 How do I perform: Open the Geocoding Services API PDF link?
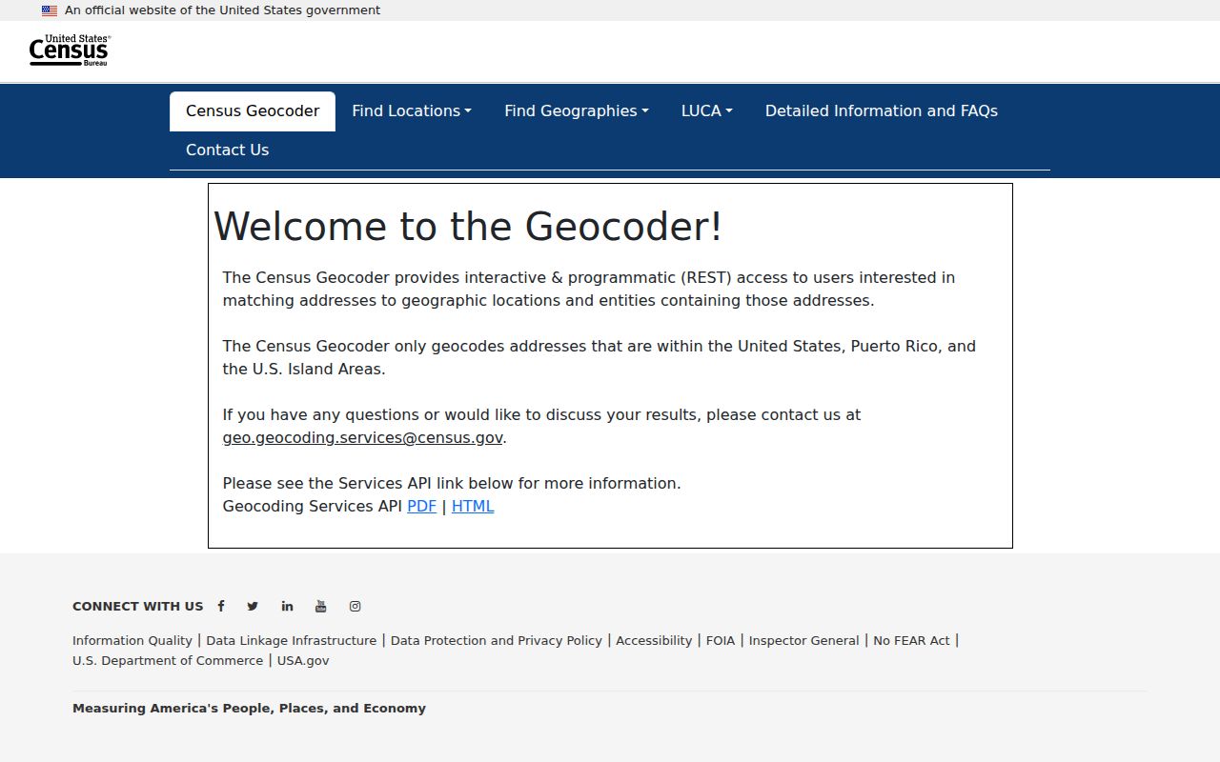[x=421, y=506]
